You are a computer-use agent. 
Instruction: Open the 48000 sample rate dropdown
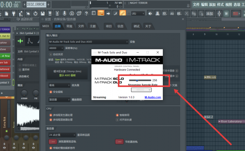(x=56, y=48)
